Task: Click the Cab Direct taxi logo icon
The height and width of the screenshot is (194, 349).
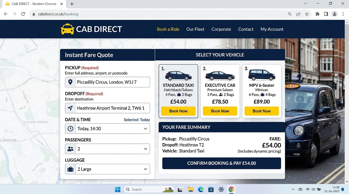Action: [x=67, y=29]
